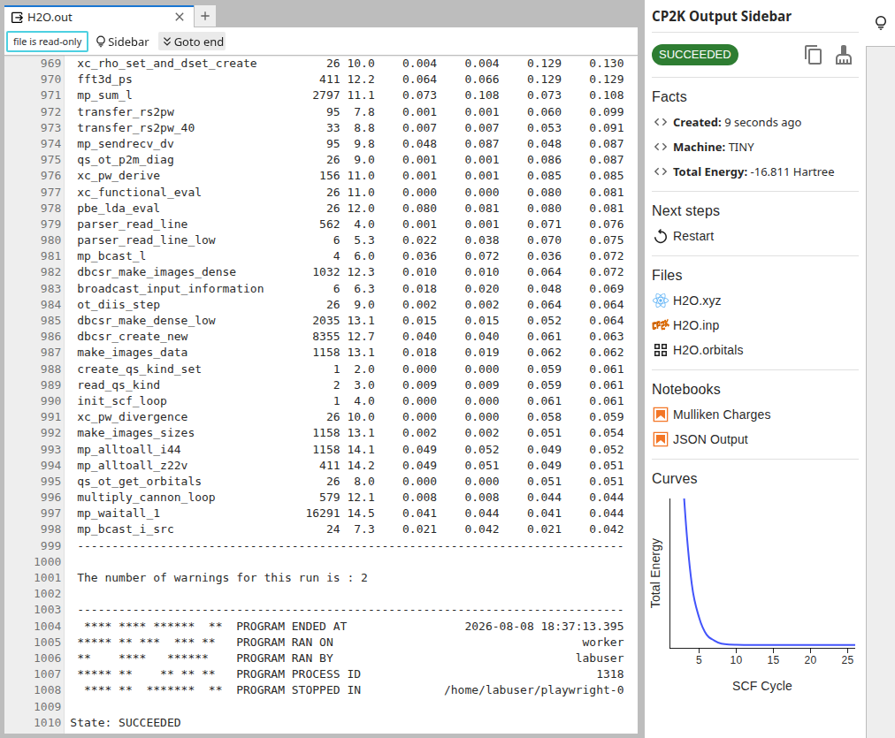Click the CP2K icon next to H2O.inp

[x=661, y=325]
